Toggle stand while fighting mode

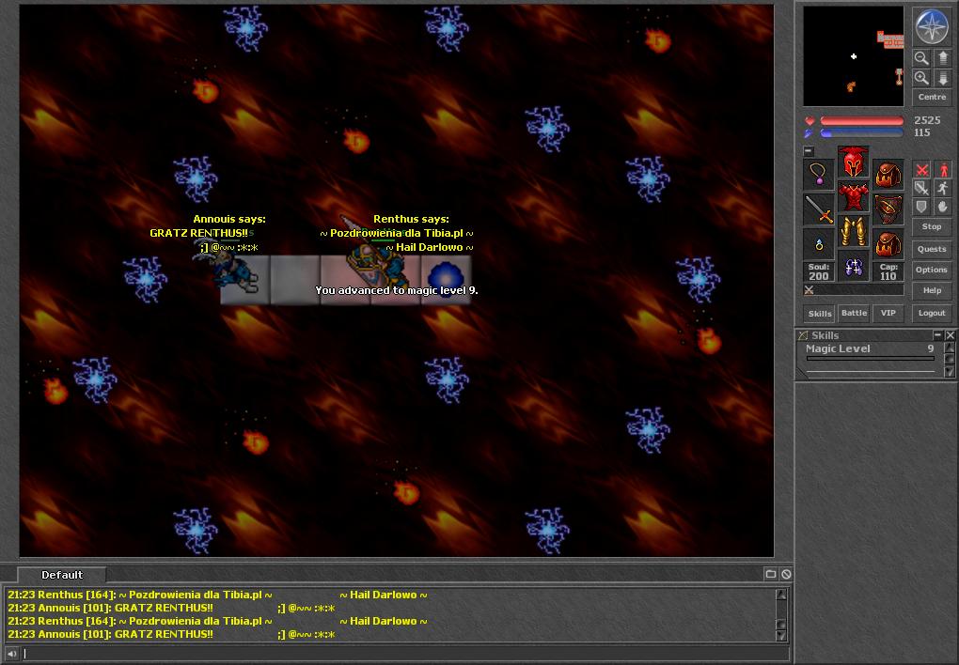pyautogui.click(x=942, y=169)
